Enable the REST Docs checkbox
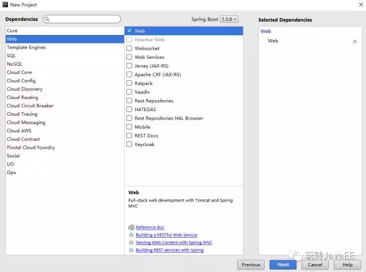Screen dimensions: 366x272 click(x=129, y=136)
